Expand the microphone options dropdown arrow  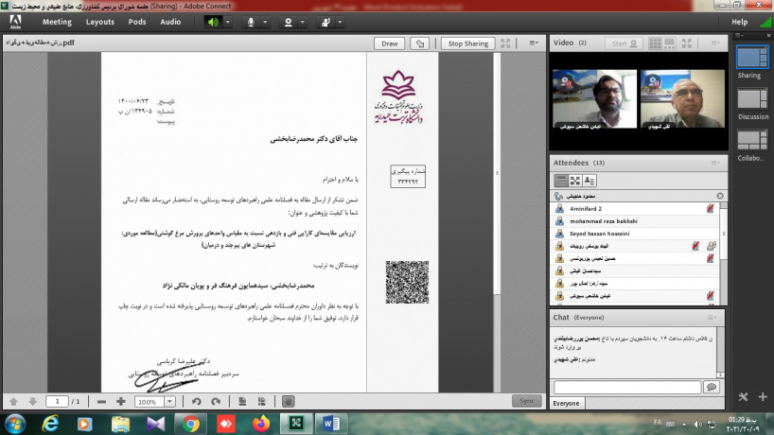[x=266, y=21]
